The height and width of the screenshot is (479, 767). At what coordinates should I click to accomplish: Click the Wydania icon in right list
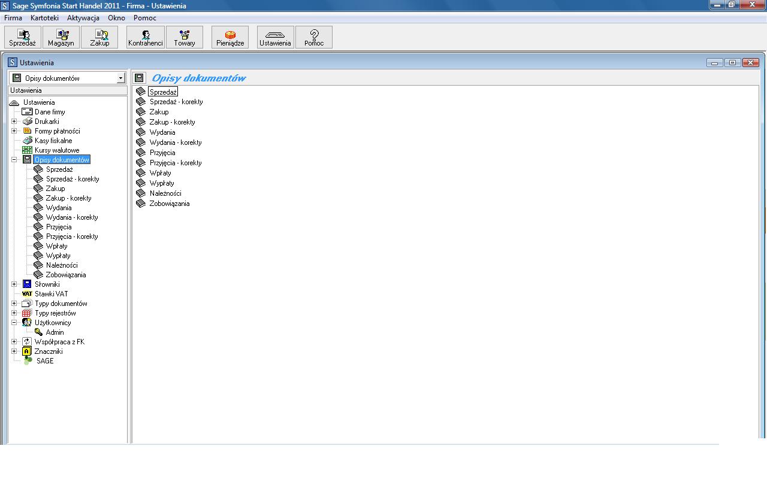tap(141, 132)
